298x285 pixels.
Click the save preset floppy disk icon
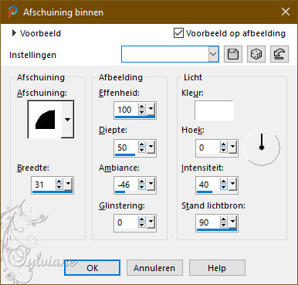click(x=233, y=54)
